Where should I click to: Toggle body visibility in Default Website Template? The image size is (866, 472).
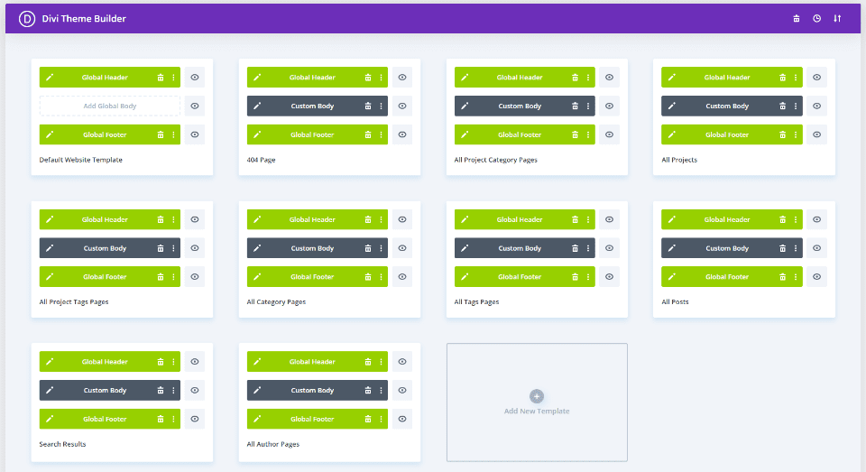pos(195,106)
